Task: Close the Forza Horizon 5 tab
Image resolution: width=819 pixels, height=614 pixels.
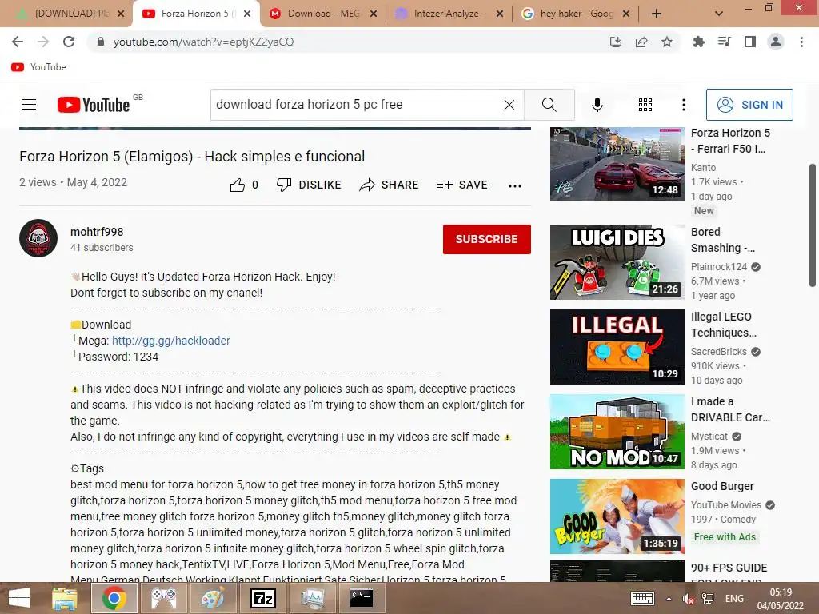Action: point(247,14)
